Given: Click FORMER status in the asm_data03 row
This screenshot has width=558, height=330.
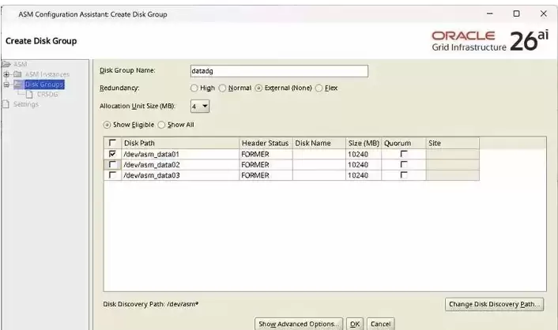Looking at the screenshot, I should coord(266,175).
